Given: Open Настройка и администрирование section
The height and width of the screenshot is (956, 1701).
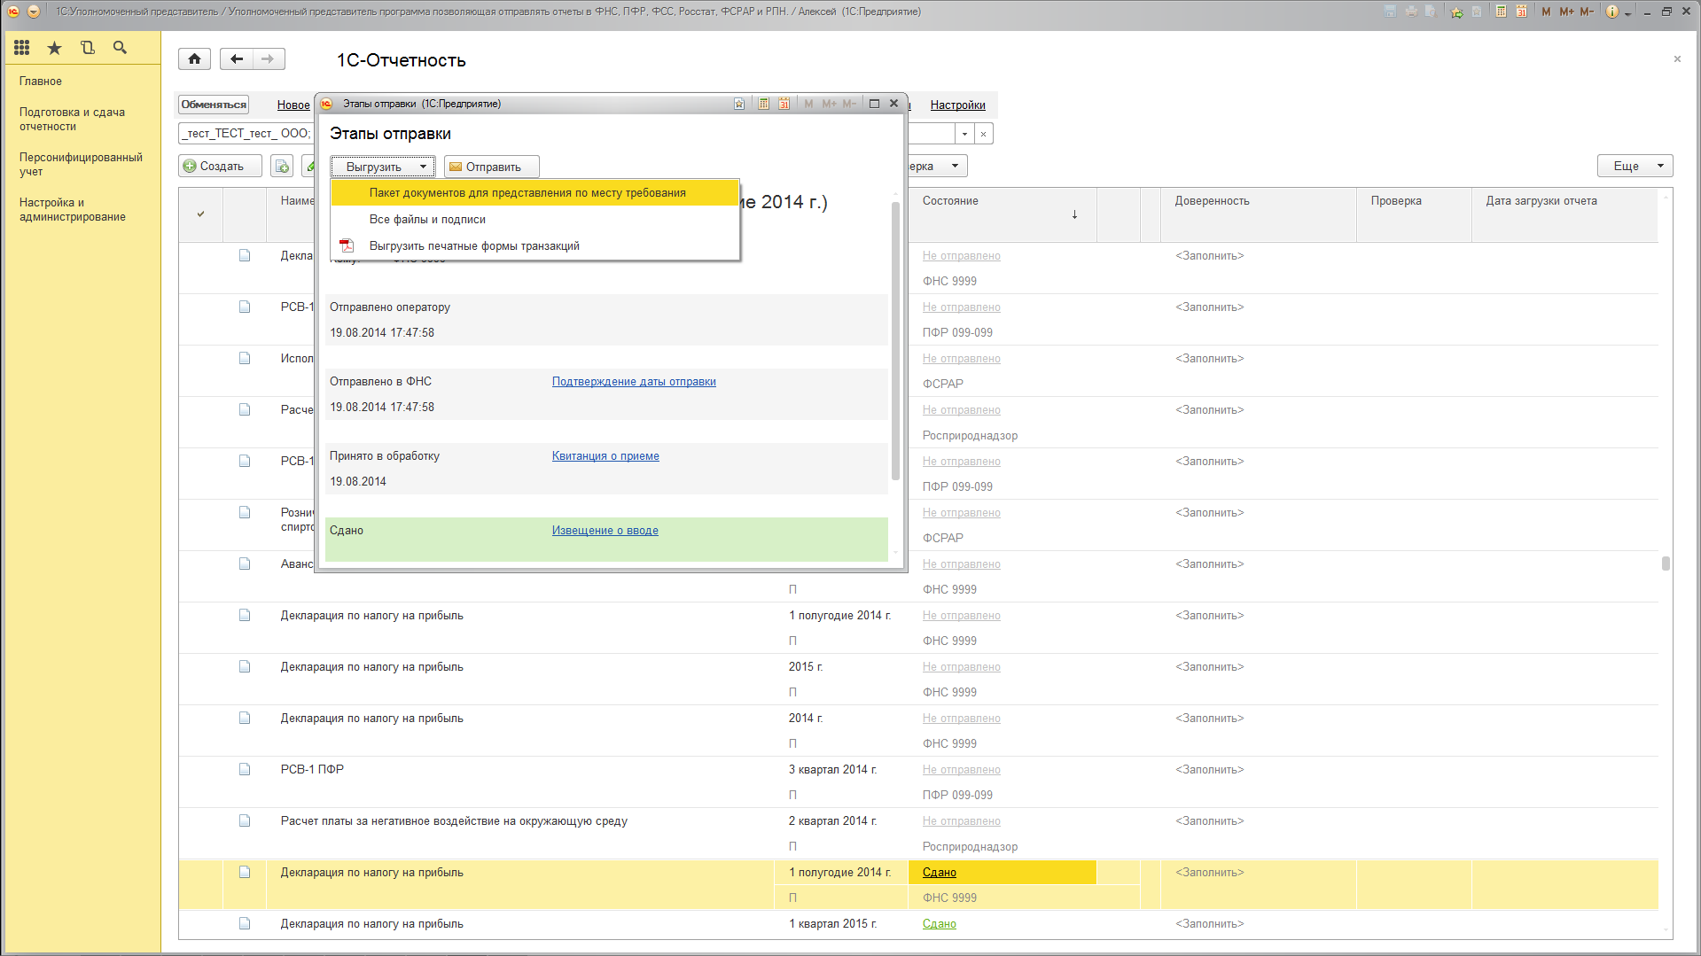Looking at the screenshot, I should (x=73, y=209).
